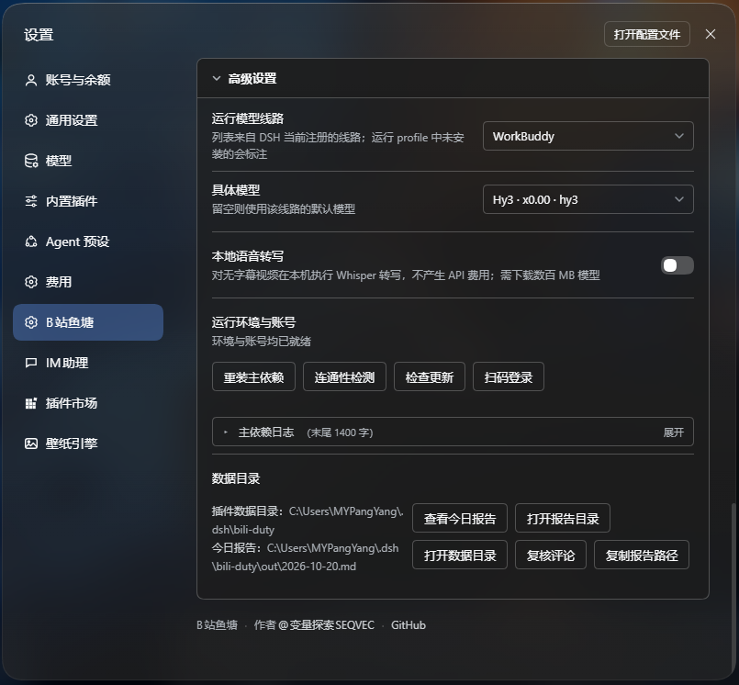Open IM助理 settings
Screen dimensions: 739x685
(88, 363)
